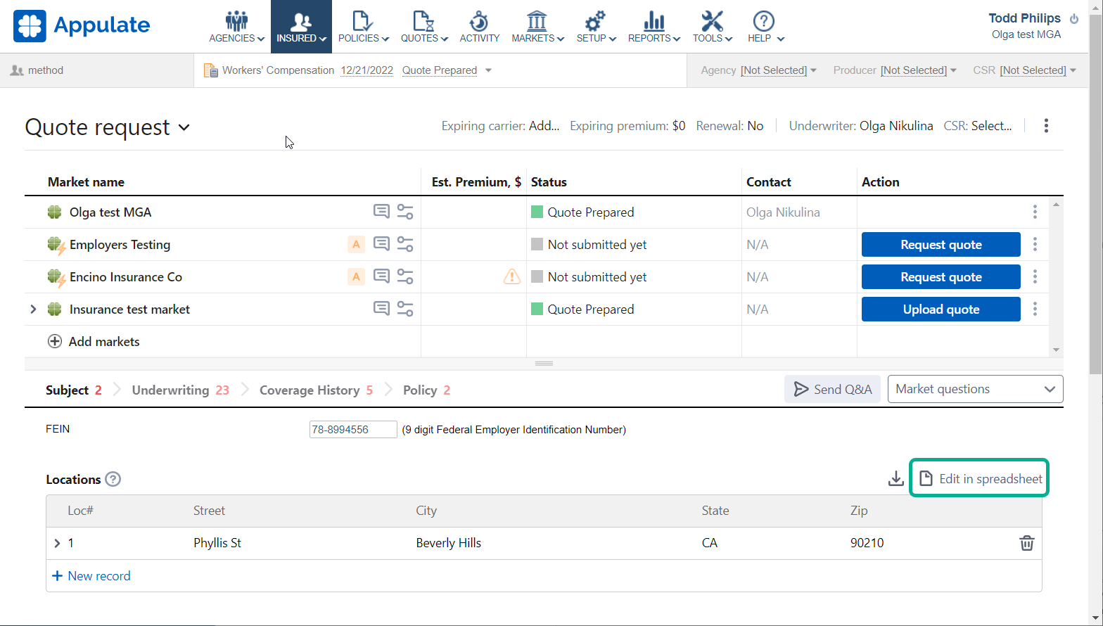Open the Reports menu
The width and height of the screenshot is (1103, 626).
coord(654,27)
